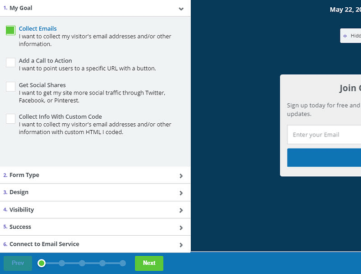The width and height of the screenshot is (361, 274).
Task: Open the Visibility section arrow
Action: [x=181, y=211]
